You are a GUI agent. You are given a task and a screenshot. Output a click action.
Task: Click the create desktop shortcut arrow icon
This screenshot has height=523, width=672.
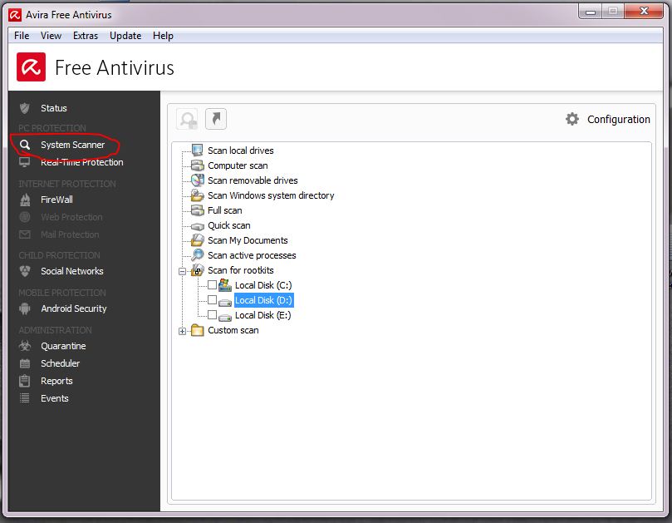[216, 119]
